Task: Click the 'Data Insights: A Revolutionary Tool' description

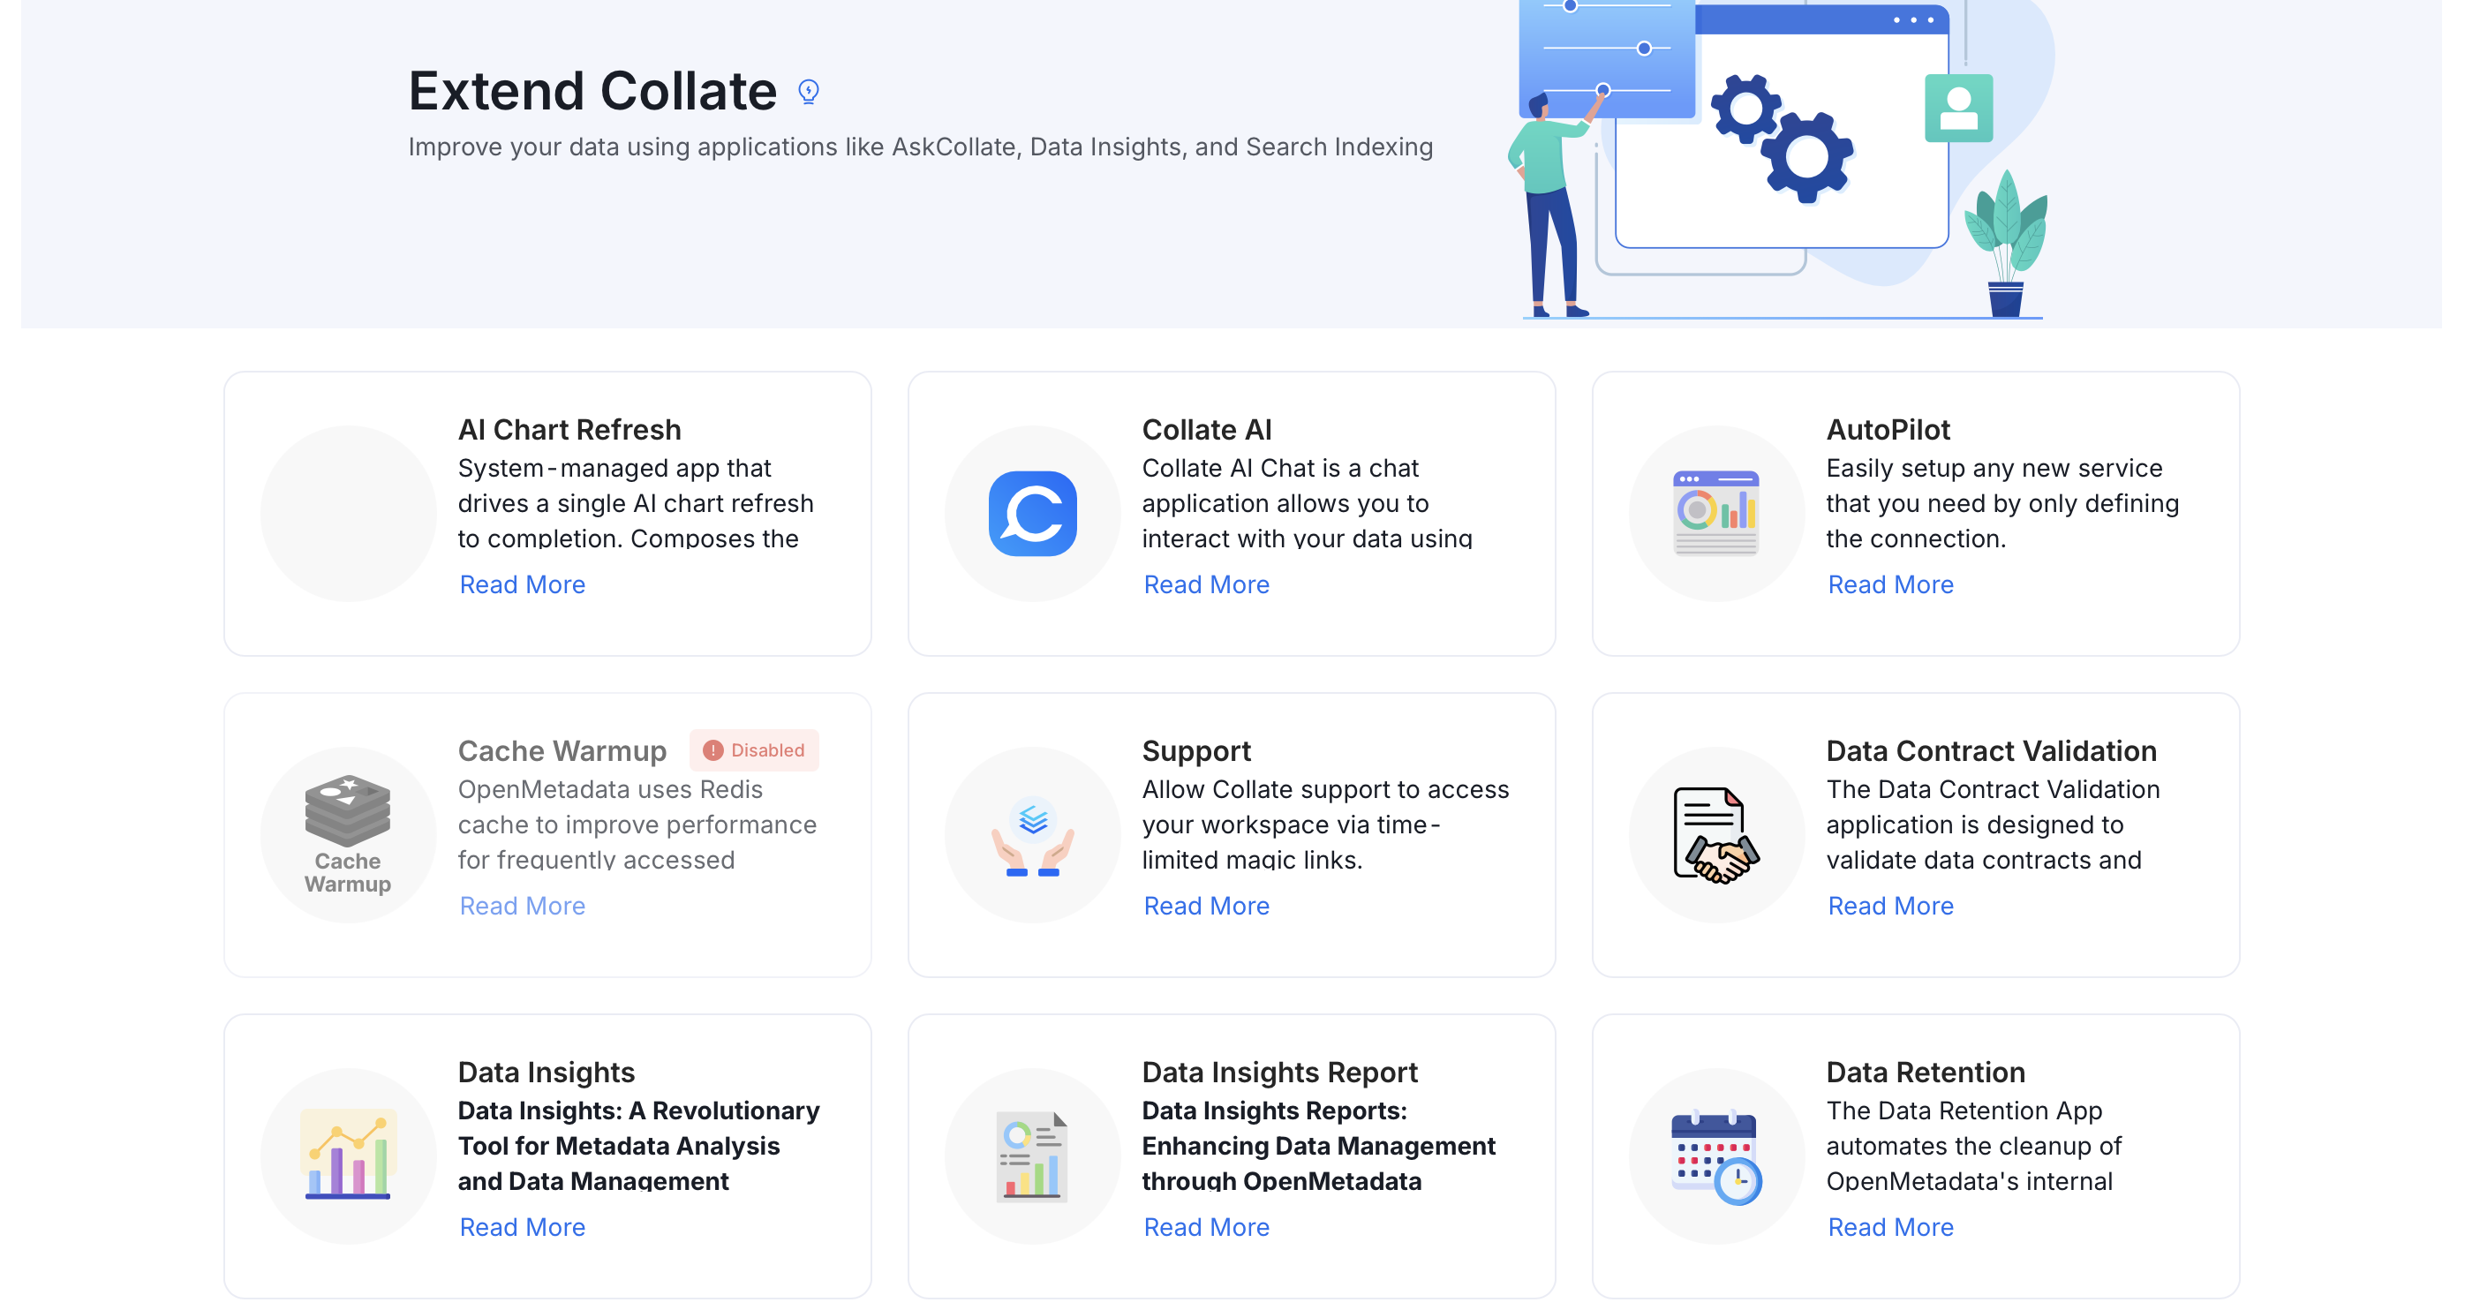Action: click(x=638, y=1147)
